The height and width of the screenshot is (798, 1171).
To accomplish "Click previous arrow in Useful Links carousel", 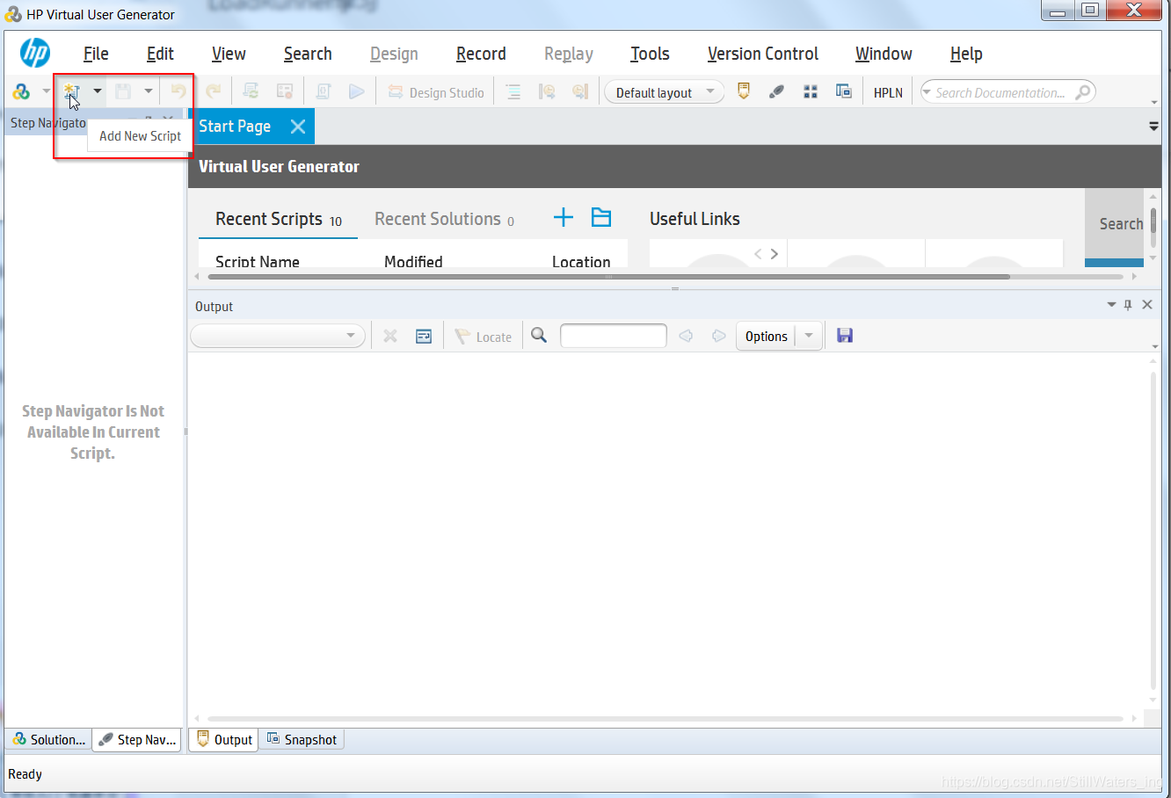I will pos(758,254).
